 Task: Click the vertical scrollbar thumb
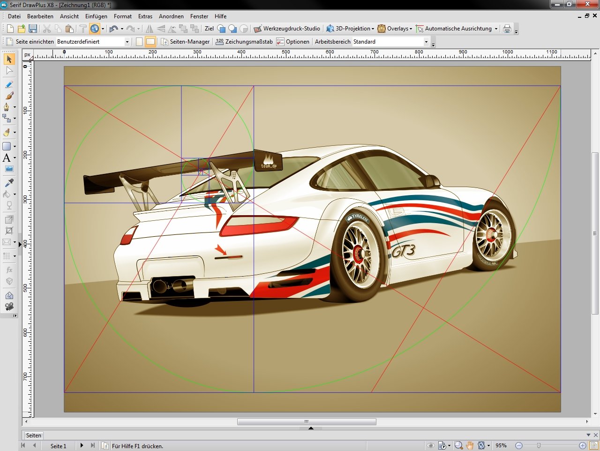595,233
